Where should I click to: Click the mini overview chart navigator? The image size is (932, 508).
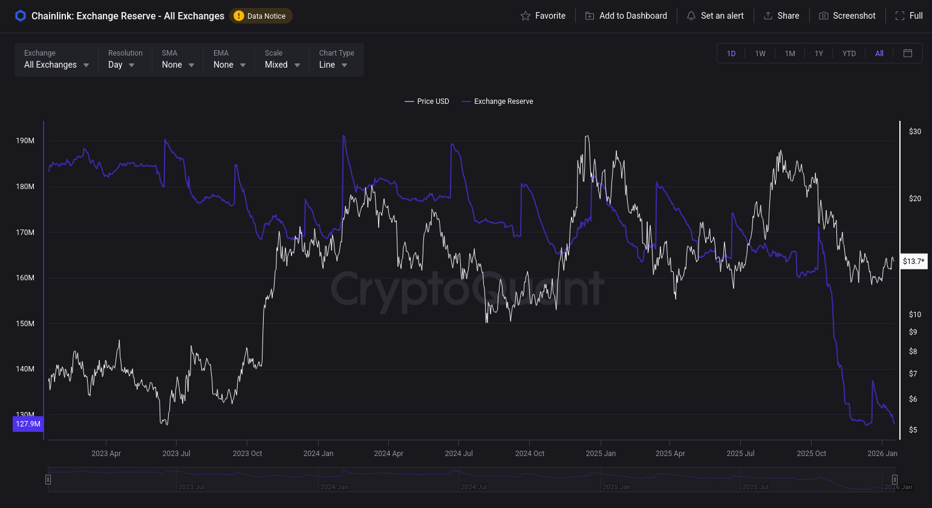[x=471, y=480]
